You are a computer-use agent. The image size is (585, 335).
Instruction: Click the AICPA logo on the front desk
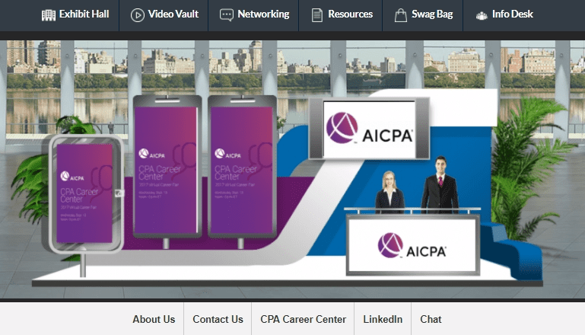coord(412,245)
